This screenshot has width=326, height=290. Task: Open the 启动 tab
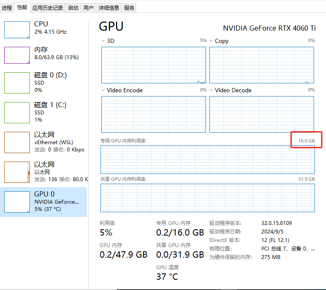click(73, 8)
